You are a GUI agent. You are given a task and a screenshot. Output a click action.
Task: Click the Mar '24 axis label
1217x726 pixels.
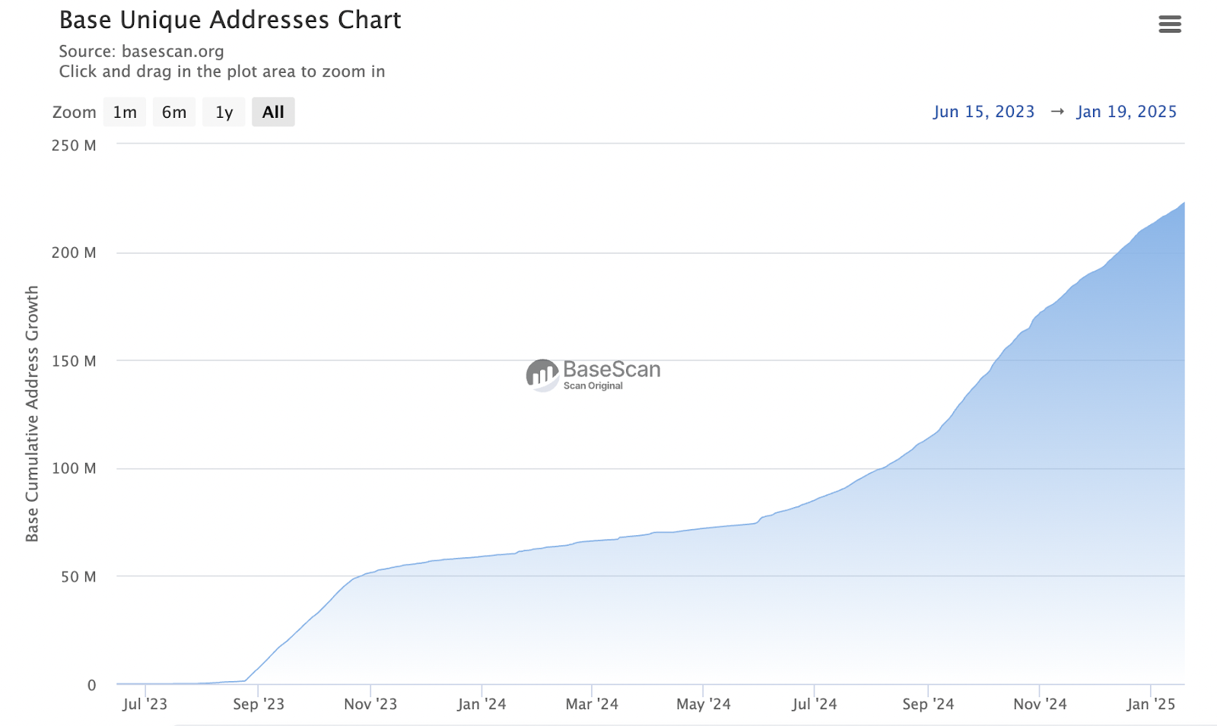click(x=592, y=704)
